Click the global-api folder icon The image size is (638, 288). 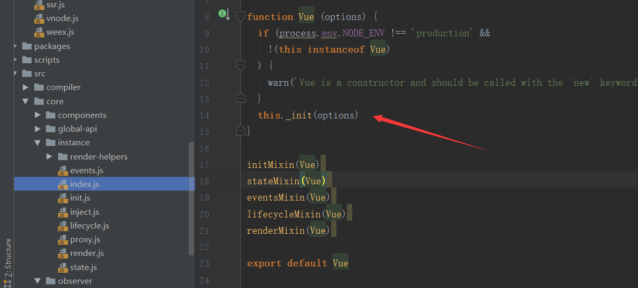pos(50,129)
